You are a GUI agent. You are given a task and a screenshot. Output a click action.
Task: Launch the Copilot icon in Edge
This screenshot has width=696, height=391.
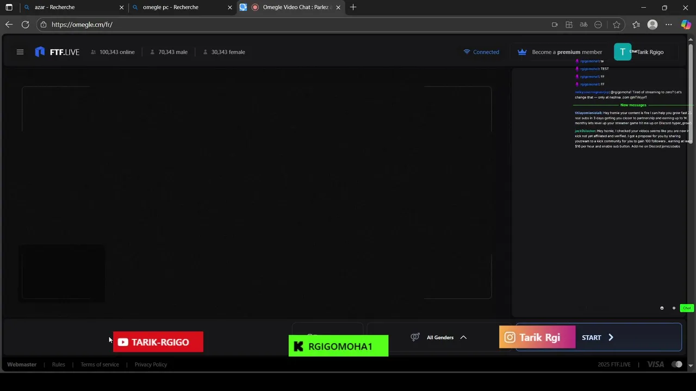coord(686,24)
